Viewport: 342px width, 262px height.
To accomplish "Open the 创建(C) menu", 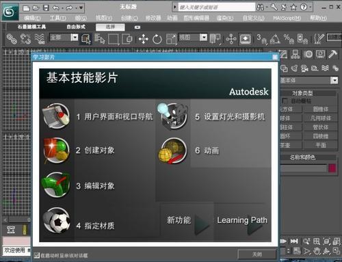I will [129, 18].
